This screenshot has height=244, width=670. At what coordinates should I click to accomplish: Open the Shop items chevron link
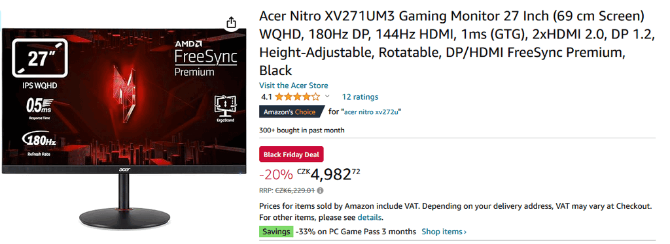[444, 232]
